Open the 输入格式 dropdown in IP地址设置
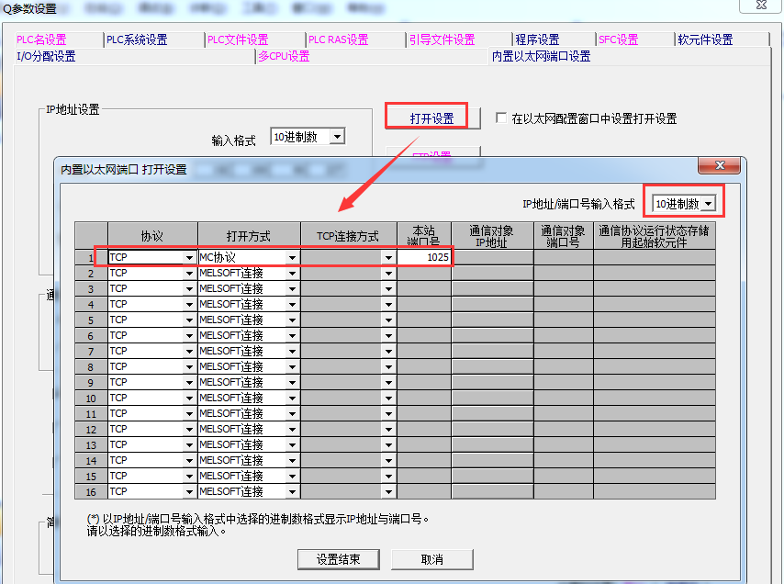The image size is (784, 584). (x=338, y=137)
